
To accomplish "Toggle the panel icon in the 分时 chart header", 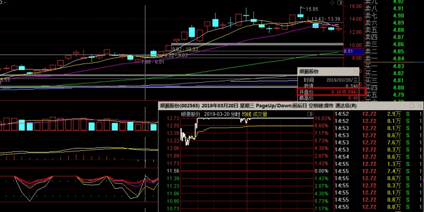I will (x=310, y=114).
